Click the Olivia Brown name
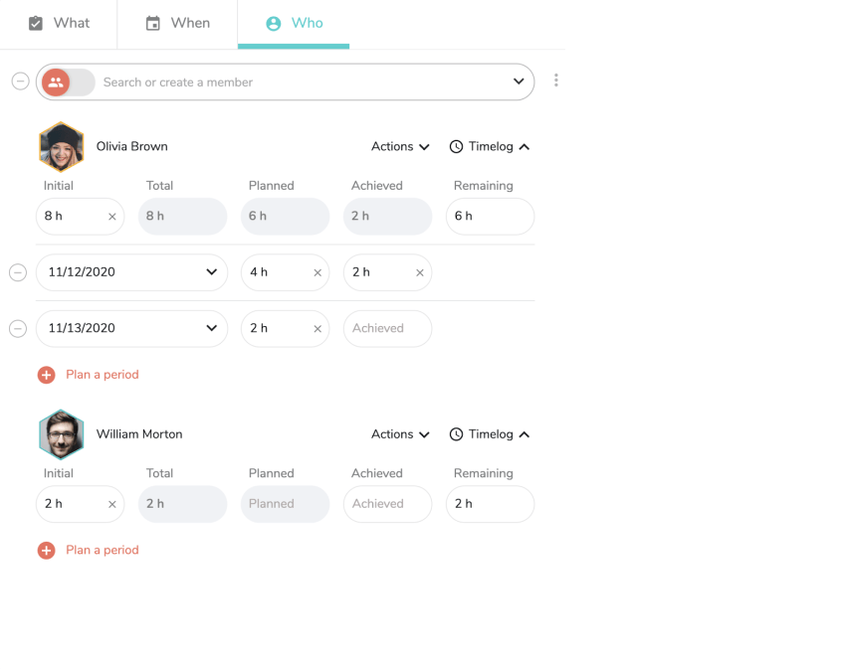 tap(131, 147)
